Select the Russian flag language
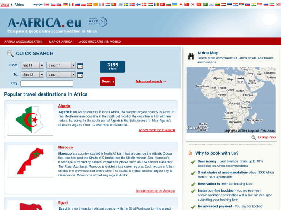281x210 pixels. point(77,5)
